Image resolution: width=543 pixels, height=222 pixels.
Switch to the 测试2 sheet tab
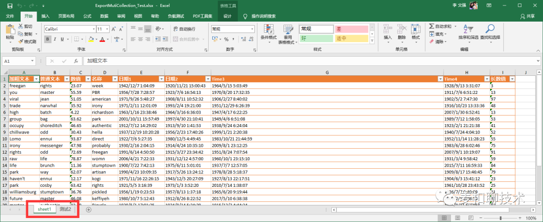(65, 209)
